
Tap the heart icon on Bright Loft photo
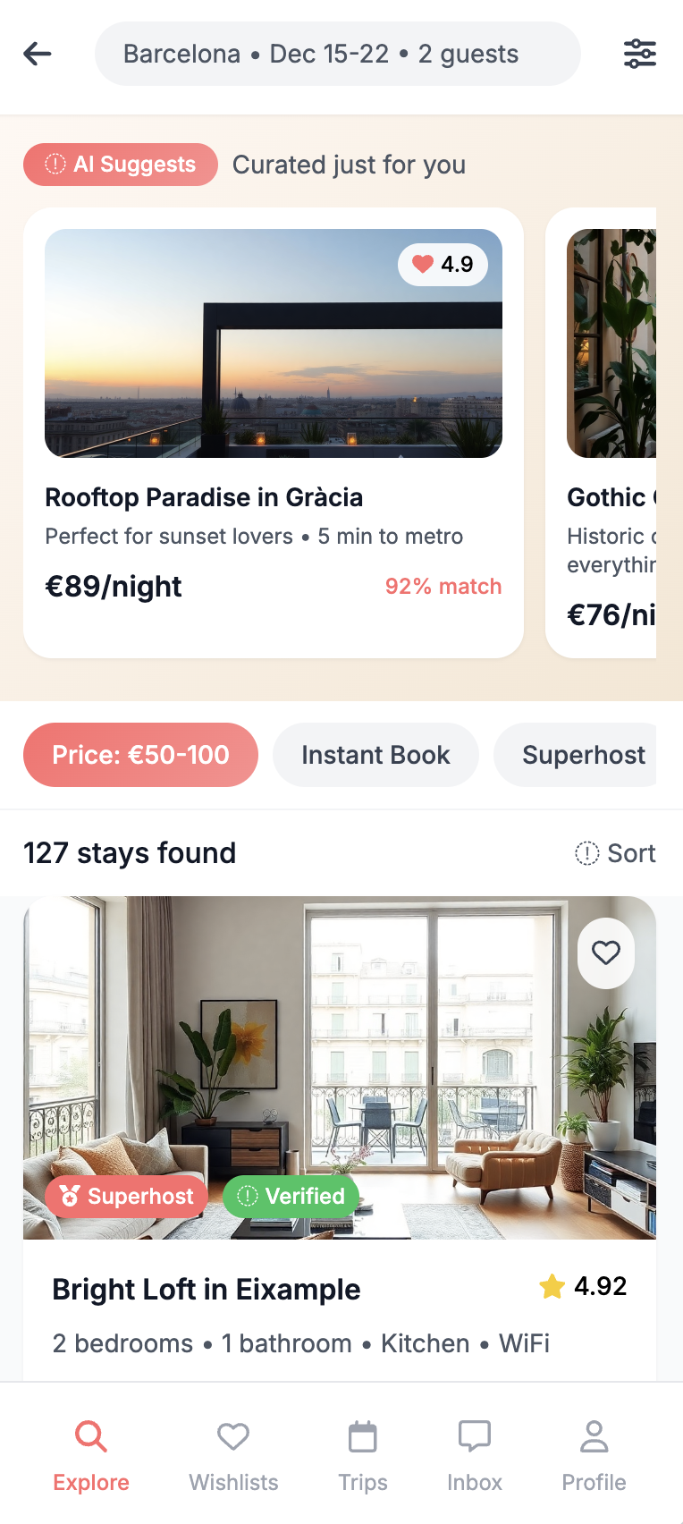pos(606,953)
